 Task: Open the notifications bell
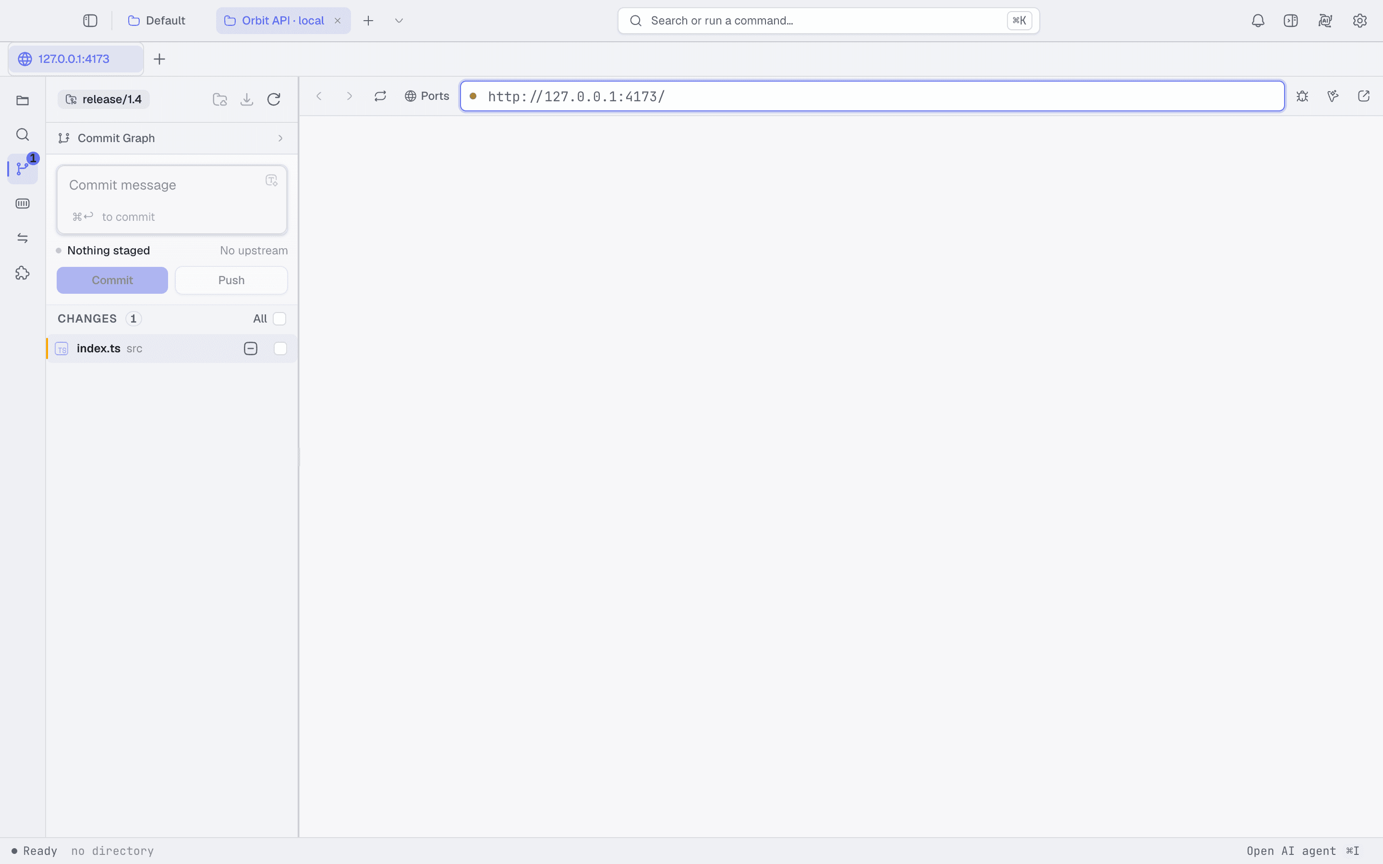(1258, 21)
